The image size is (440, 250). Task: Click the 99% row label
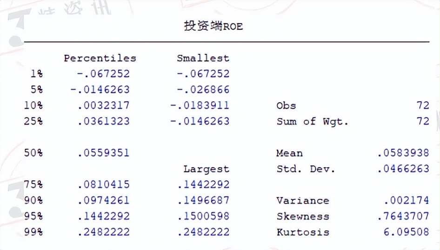tap(33, 232)
